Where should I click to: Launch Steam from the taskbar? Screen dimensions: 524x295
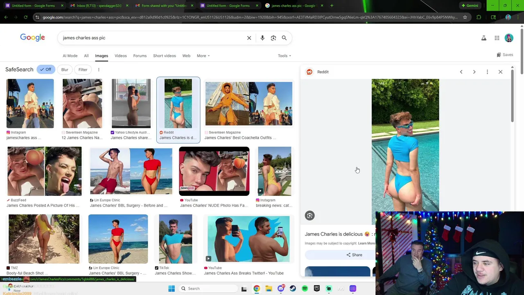pos(293,288)
